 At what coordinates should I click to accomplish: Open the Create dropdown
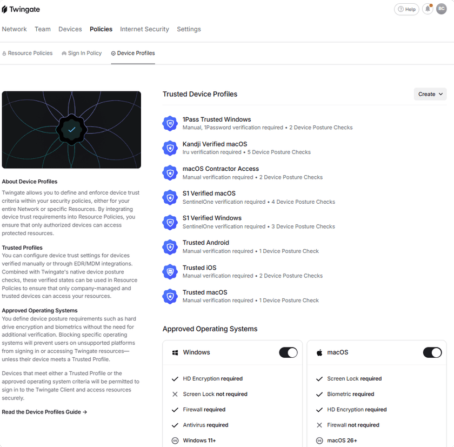430,94
